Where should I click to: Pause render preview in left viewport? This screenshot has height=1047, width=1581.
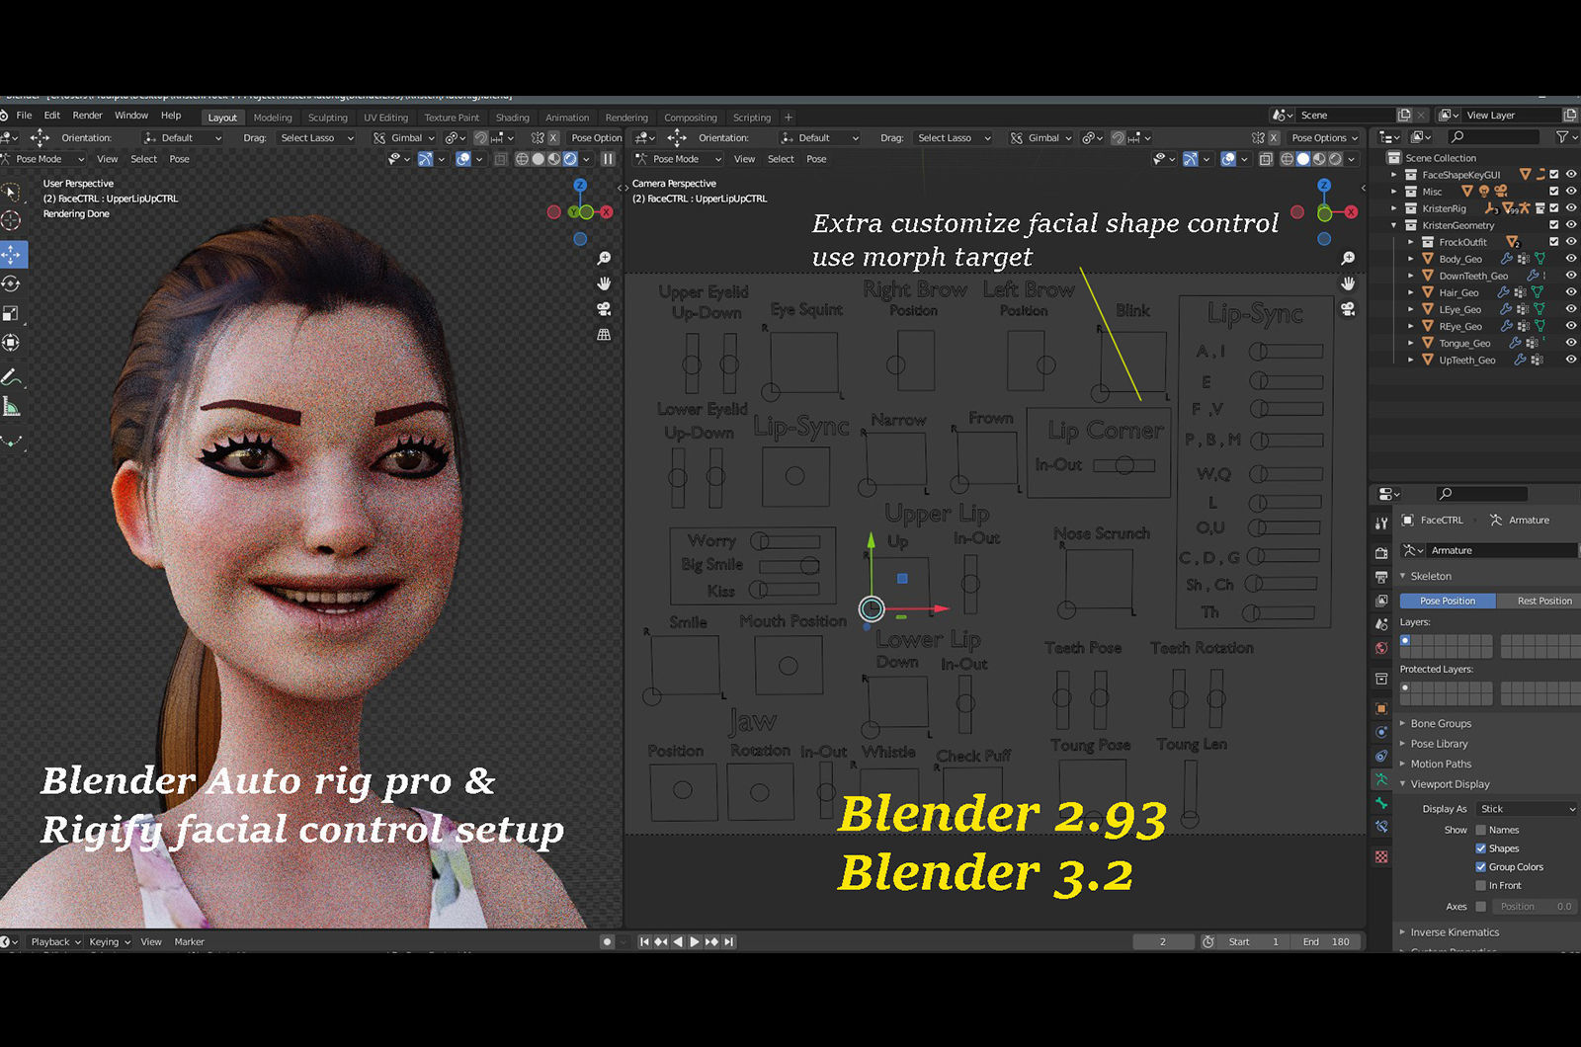pos(609,159)
